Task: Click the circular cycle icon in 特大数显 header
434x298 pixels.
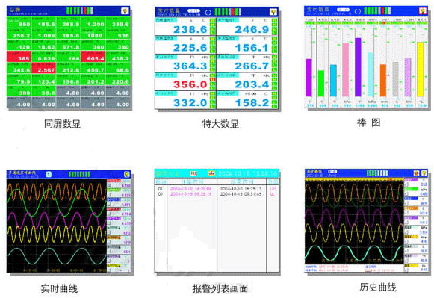Action: coord(208,12)
